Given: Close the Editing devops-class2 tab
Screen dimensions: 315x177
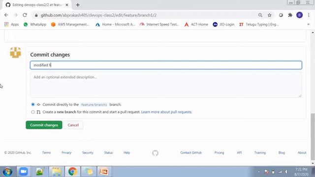Looking at the screenshot, I should pos(67,5).
